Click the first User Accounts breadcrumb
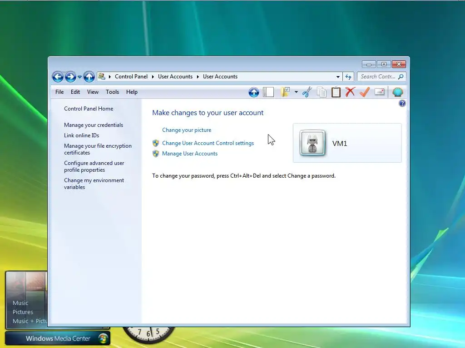This screenshot has width=465, height=348. [175, 76]
